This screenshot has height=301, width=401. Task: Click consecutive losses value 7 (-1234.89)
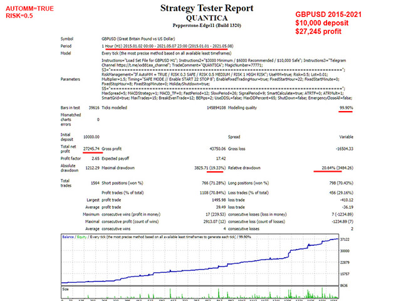pyautogui.click(x=342, y=214)
